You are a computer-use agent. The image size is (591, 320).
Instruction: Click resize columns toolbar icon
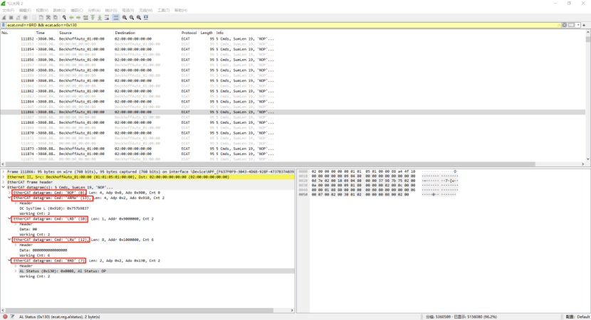[146, 17]
